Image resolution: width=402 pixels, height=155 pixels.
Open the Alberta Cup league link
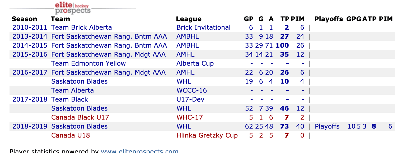tap(195, 63)
